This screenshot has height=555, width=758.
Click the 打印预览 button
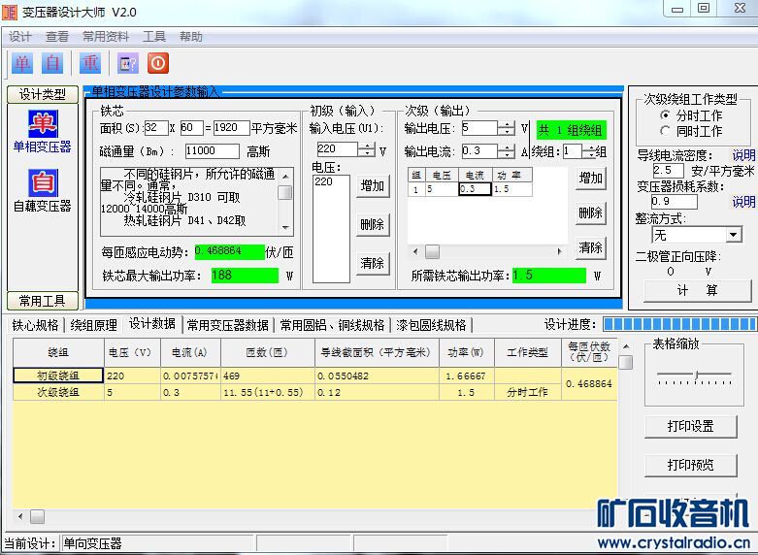690,465
